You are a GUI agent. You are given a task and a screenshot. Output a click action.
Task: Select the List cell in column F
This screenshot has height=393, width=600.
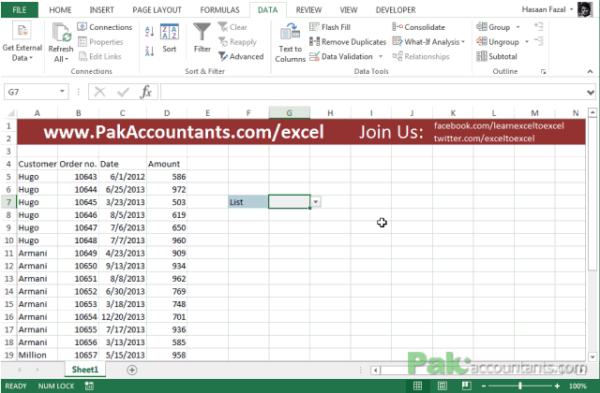click(x=248, y=202)
